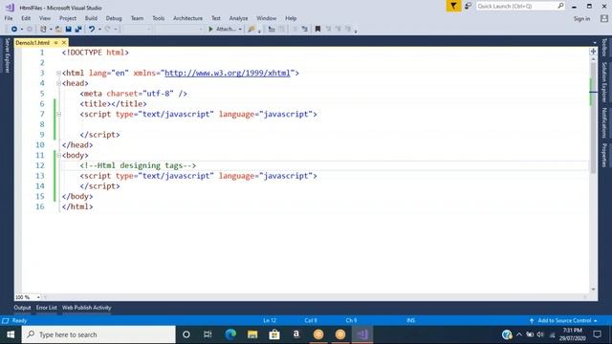Toggle pin on DemoJs1.html tab
Viewport: 612px width, 344px height.
pyautogui.click(x=56, y=42)
